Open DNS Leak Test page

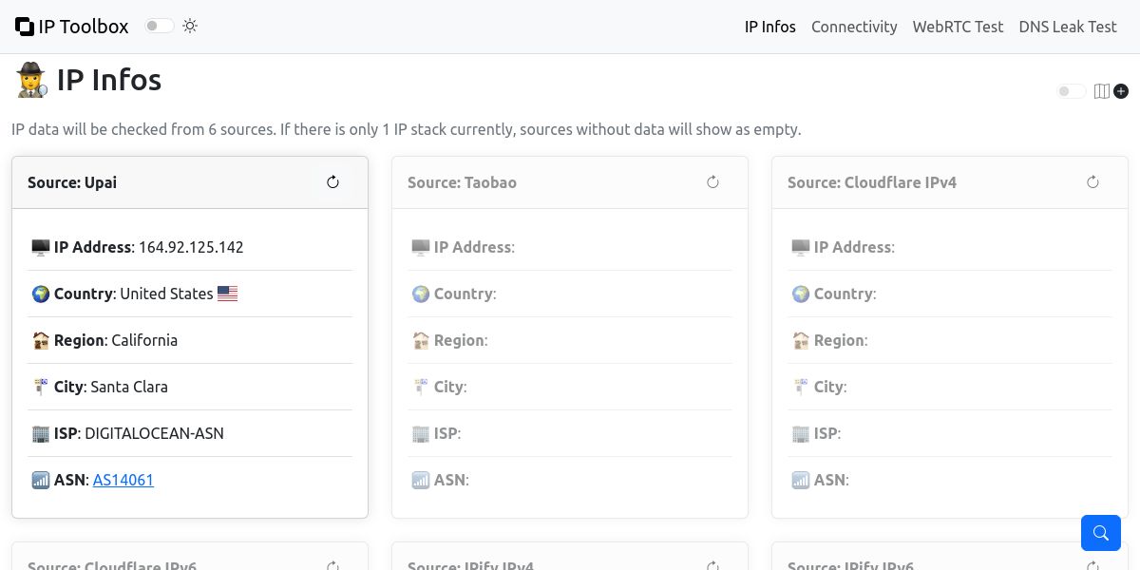pos(1067,27)
